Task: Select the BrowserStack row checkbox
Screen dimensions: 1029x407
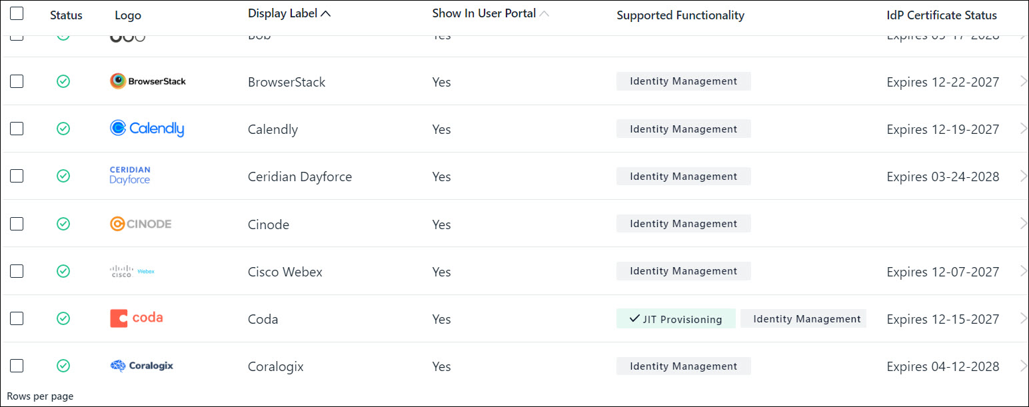Action: [17, 81]
